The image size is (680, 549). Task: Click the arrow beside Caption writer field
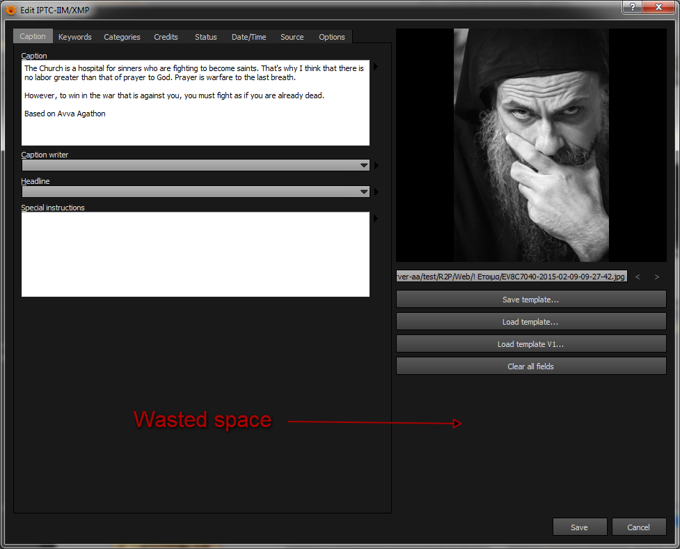(x=376, y=165)
